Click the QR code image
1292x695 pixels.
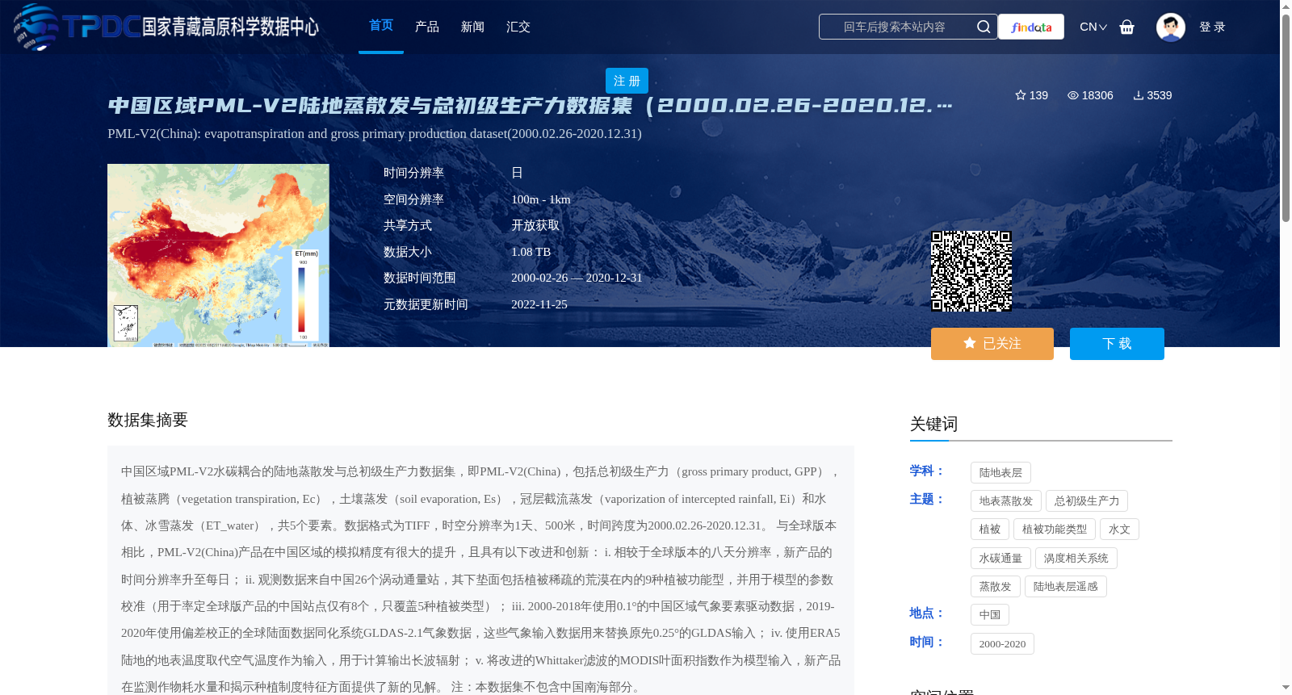971,271
